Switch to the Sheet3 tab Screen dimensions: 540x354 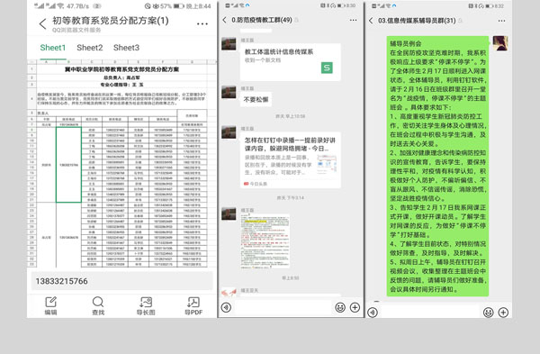pos(126,48)
